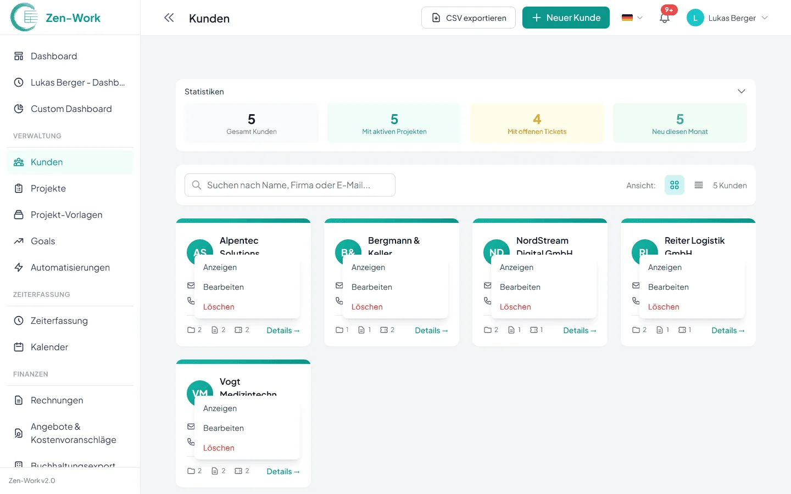Collapse the Statistiken panel
The width and height of the screenshot is (791, 494).
[x=741, y=91]
